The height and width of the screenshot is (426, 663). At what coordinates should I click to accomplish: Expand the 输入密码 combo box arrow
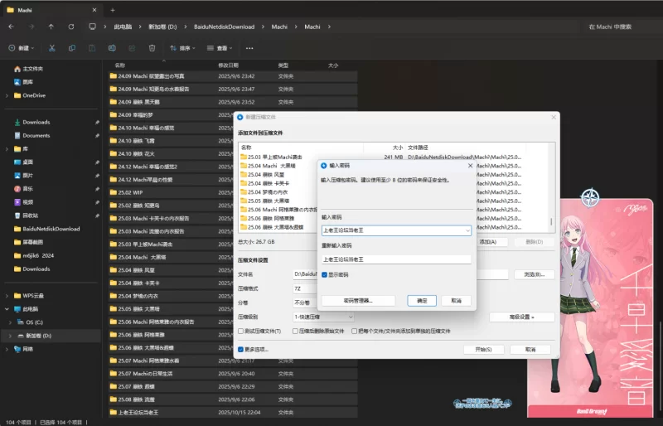coord(467,230)
